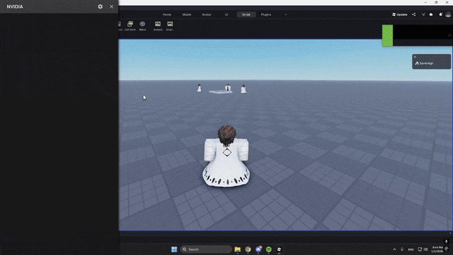
Task: Click the cloud icon in top bar
Action: [431, 14]
